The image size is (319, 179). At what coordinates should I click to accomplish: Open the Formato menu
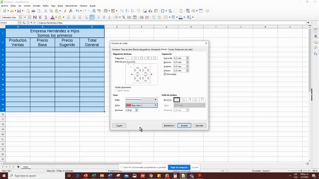coord(36,6)
